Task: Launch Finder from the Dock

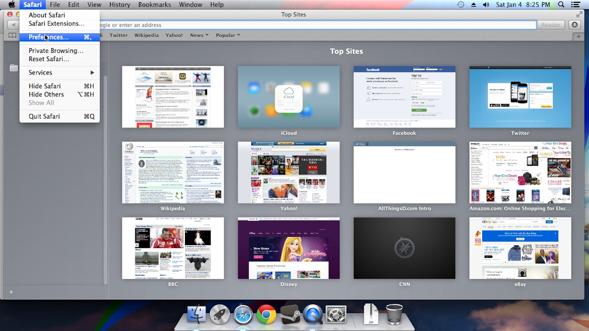Action: [x=196, y=315]
